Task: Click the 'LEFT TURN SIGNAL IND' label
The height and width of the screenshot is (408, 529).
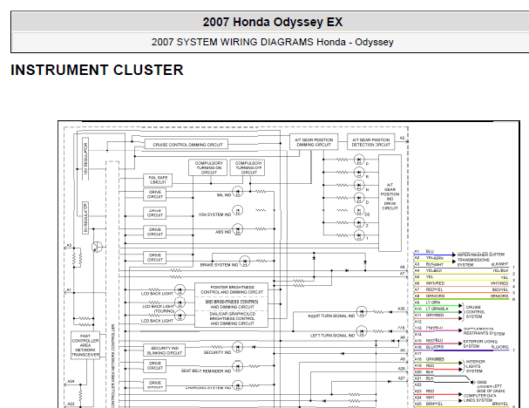Action: coord(332,336)
